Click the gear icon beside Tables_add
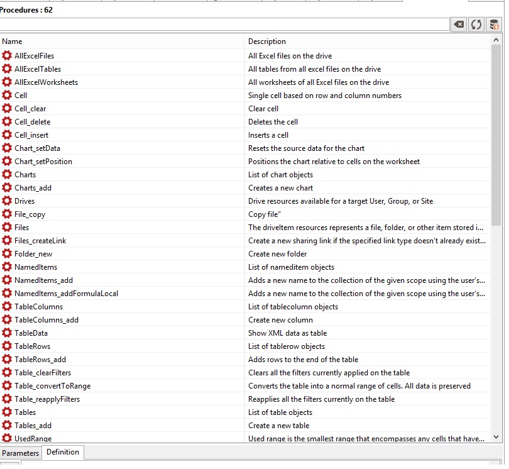509x469 pixels. [7, 426]
